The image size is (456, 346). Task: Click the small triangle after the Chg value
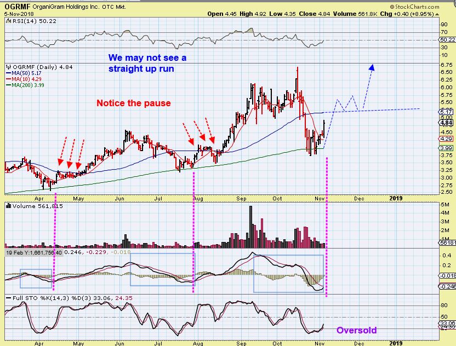point(437,14)
